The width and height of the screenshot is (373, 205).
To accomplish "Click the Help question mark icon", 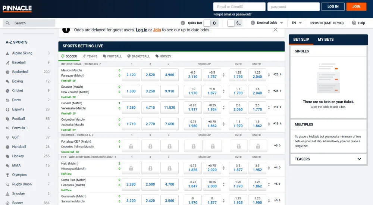I will (x=354, y=23).
